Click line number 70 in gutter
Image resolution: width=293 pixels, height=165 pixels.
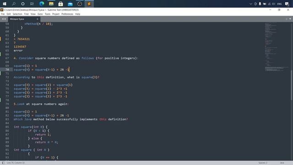(x=7, y=70)
